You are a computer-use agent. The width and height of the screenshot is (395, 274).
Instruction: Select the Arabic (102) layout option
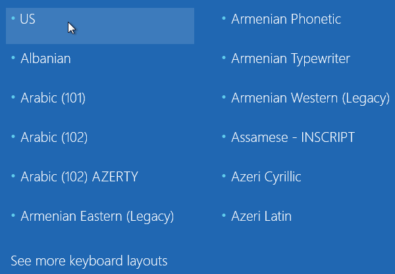tap(54, 137)
